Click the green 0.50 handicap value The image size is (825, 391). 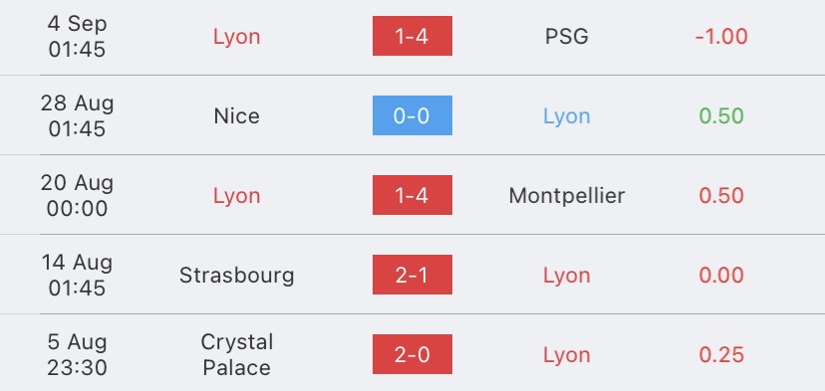(721, 116)
